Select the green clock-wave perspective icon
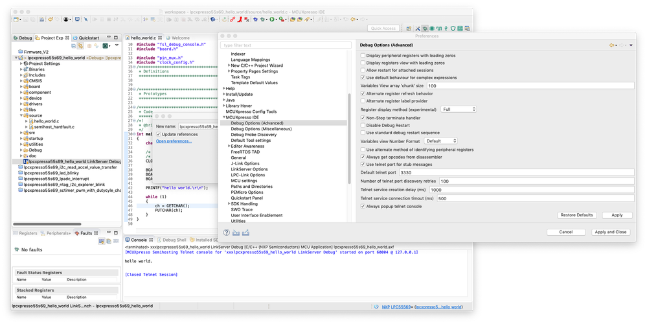Image resolution: width=647 pixels, height=324 pixels. [439, 29]
